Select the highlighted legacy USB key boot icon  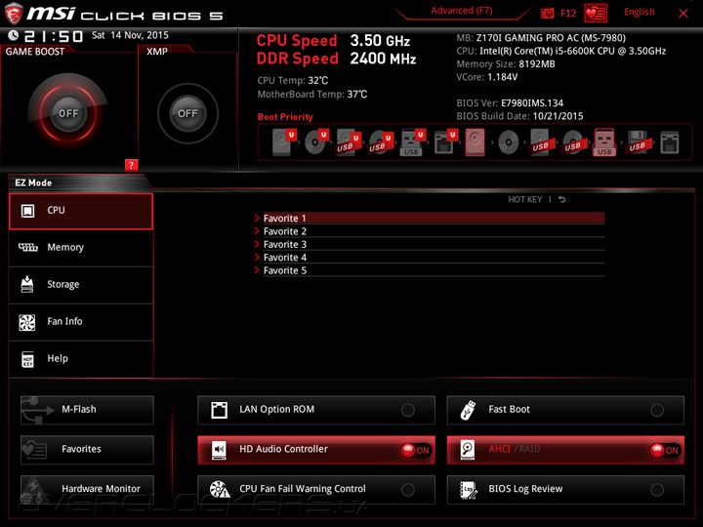tap(604, 142)
